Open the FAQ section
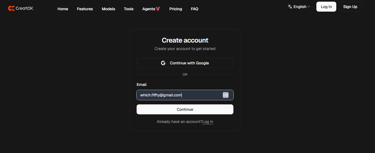Viewport: 375px width, 153px height. coord(194,9)
